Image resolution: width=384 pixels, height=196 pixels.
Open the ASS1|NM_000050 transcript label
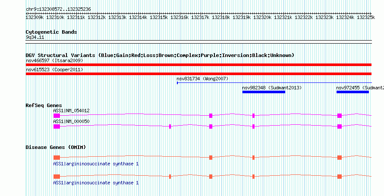[71, 121]
